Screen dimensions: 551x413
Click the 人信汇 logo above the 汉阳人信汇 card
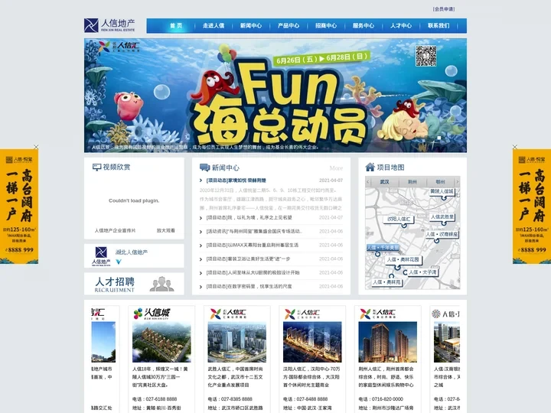click(x=302, y=314)
